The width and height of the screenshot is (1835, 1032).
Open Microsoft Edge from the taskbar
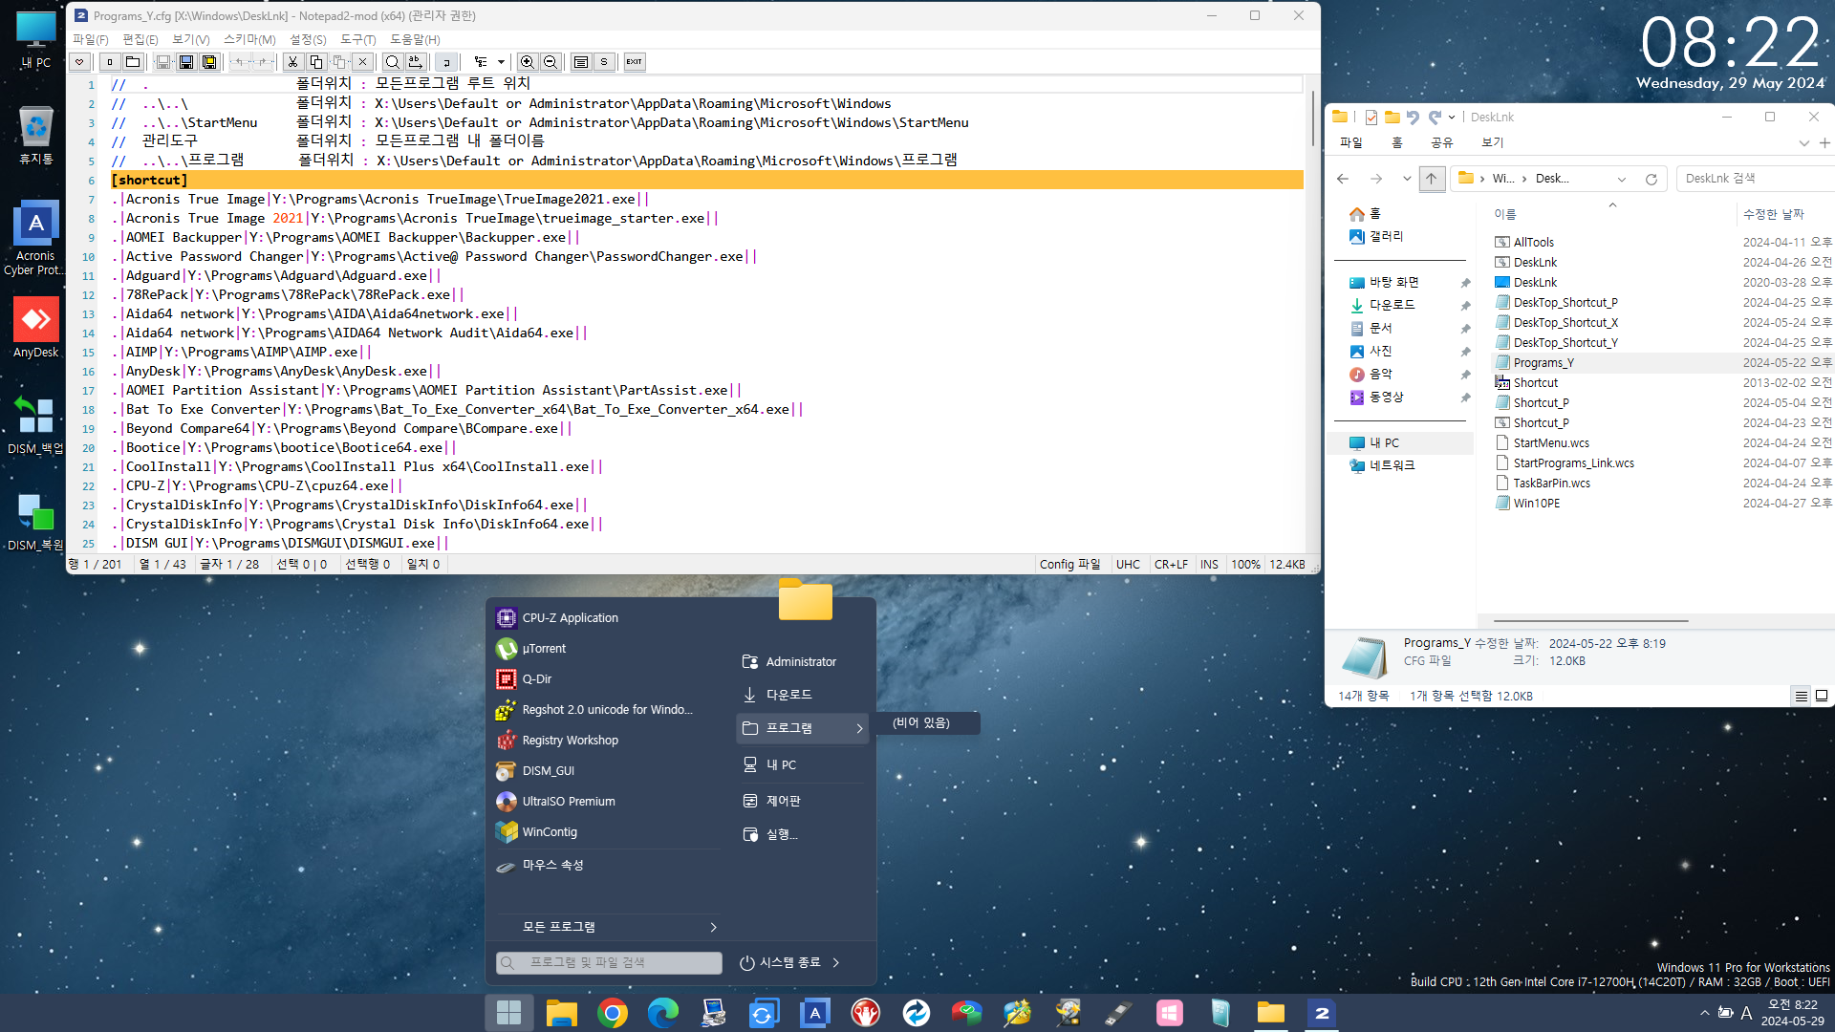tap(662, 1013)
